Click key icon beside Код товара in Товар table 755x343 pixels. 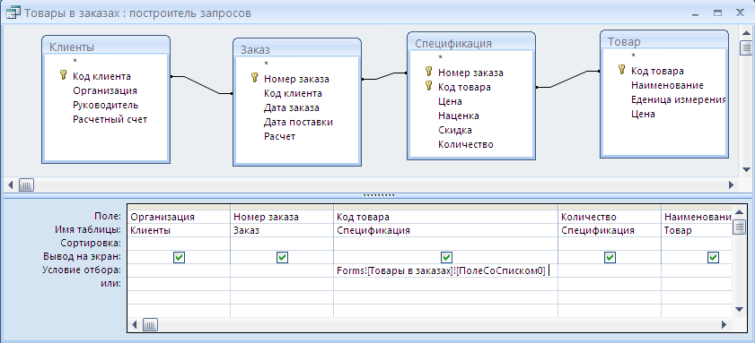pos(621,70)
